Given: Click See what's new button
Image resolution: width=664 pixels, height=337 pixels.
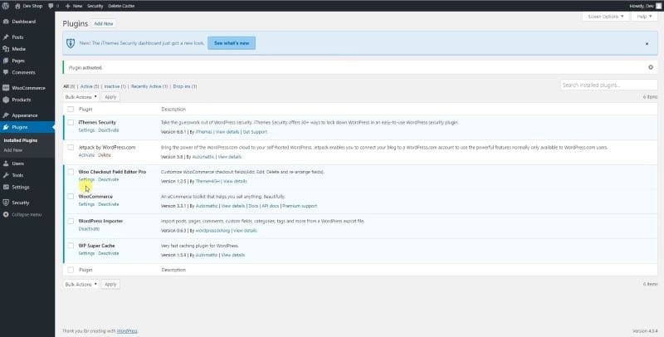Looking at the screenshot, I should [232, 43].
